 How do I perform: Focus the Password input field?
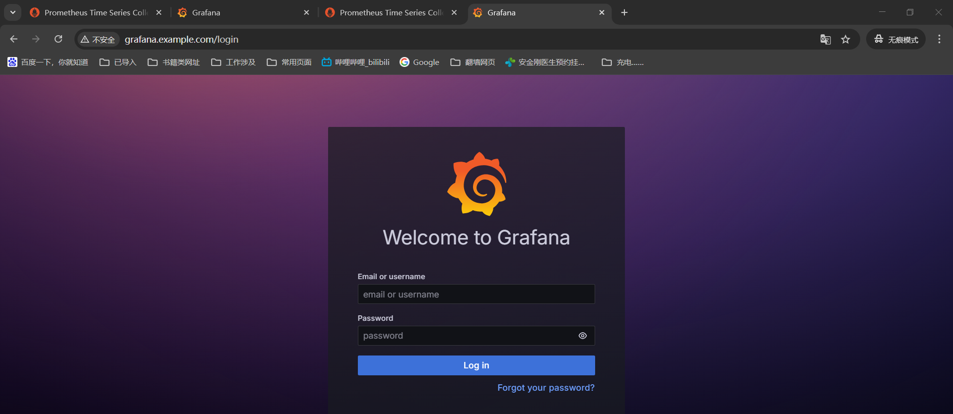coord(476,336)
